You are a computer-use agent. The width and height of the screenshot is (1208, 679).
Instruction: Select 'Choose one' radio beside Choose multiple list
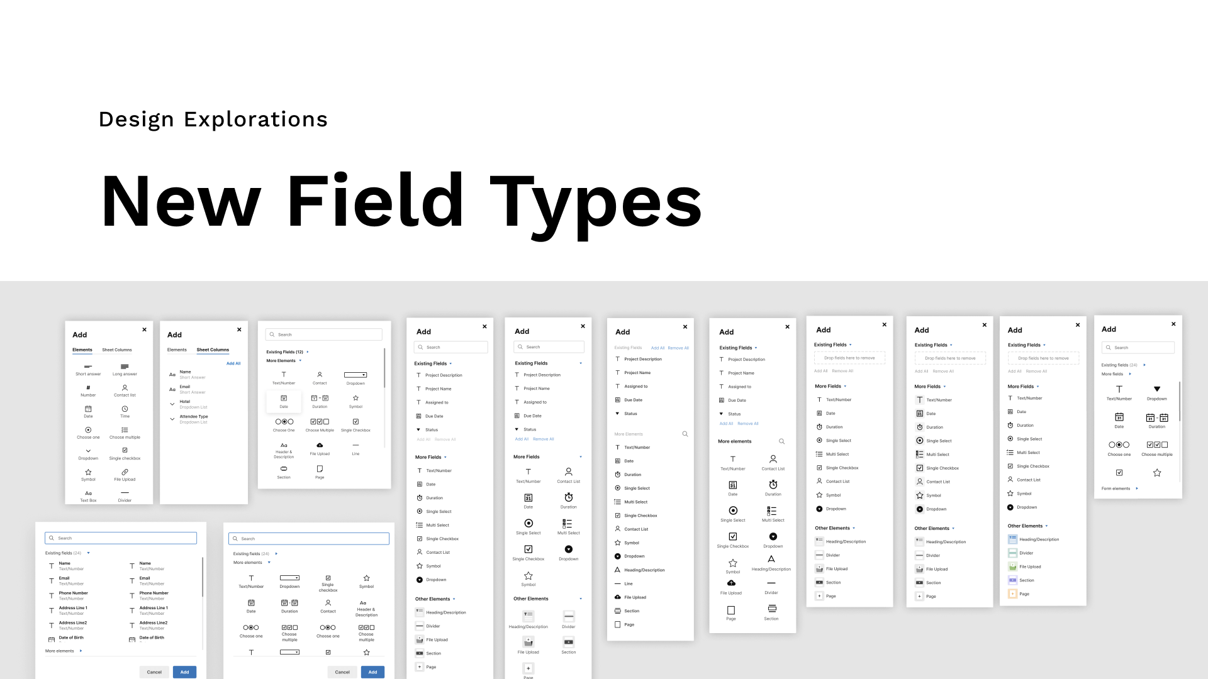point(88,430)
